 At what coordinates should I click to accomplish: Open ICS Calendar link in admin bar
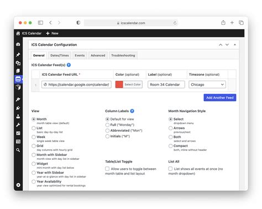click(32, 33)
